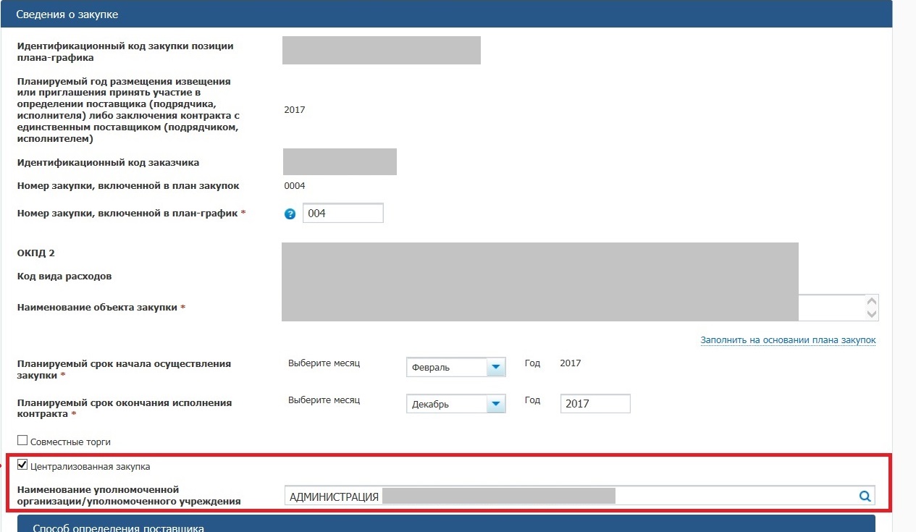Screen dimensions: 916x532
Task: Click the Номер закупки, включенной в план-график label
Action: 127,213
